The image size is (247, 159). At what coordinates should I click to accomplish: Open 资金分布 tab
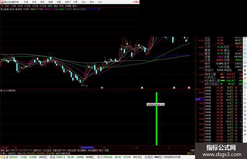pos(21,153)
